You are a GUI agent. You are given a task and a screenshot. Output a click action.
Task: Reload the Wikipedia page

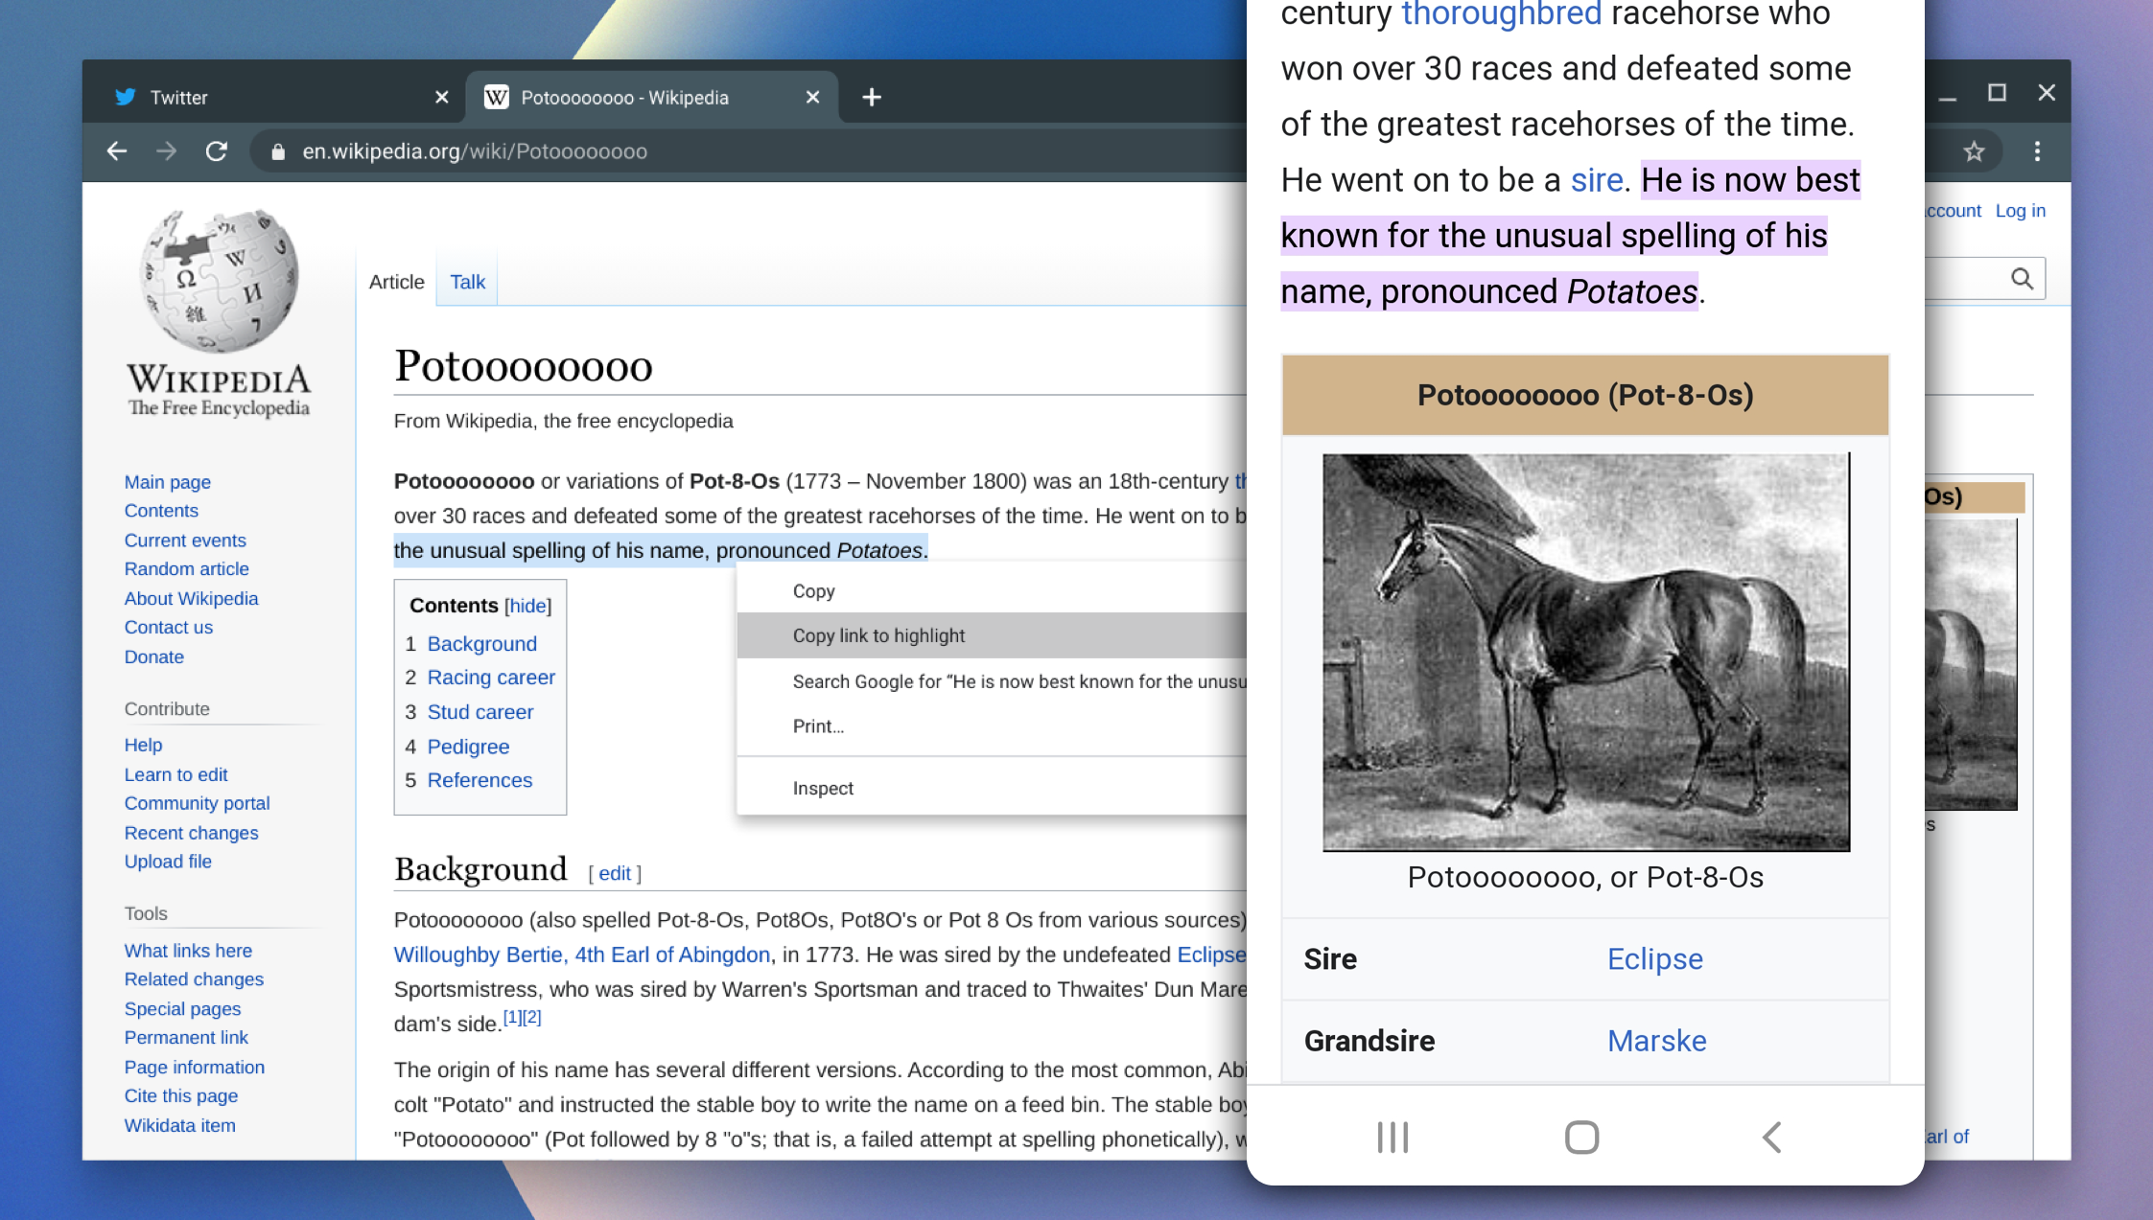pos(217,151)
